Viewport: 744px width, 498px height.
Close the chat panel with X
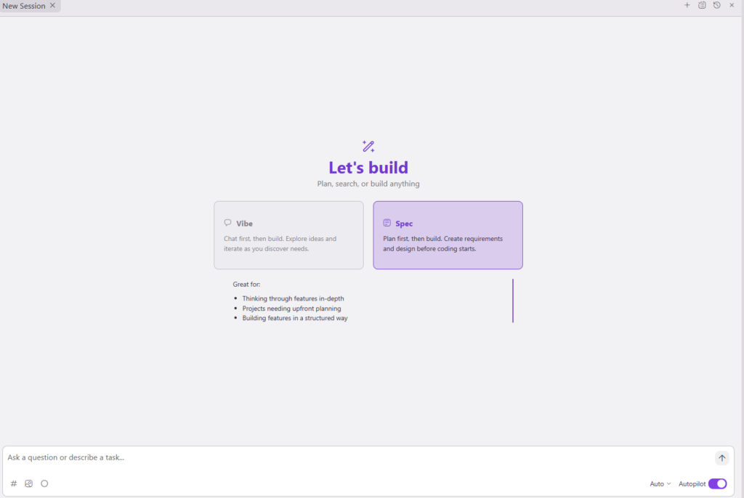732,5
